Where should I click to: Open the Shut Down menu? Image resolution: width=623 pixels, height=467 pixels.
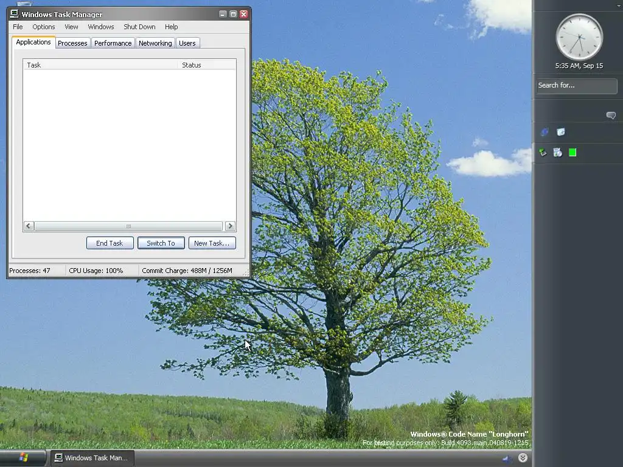(x=139, y=27)
